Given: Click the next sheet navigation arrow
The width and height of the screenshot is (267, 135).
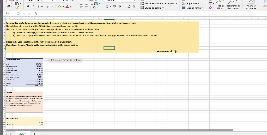Looking at the screenshot, I should coord(11,134).
